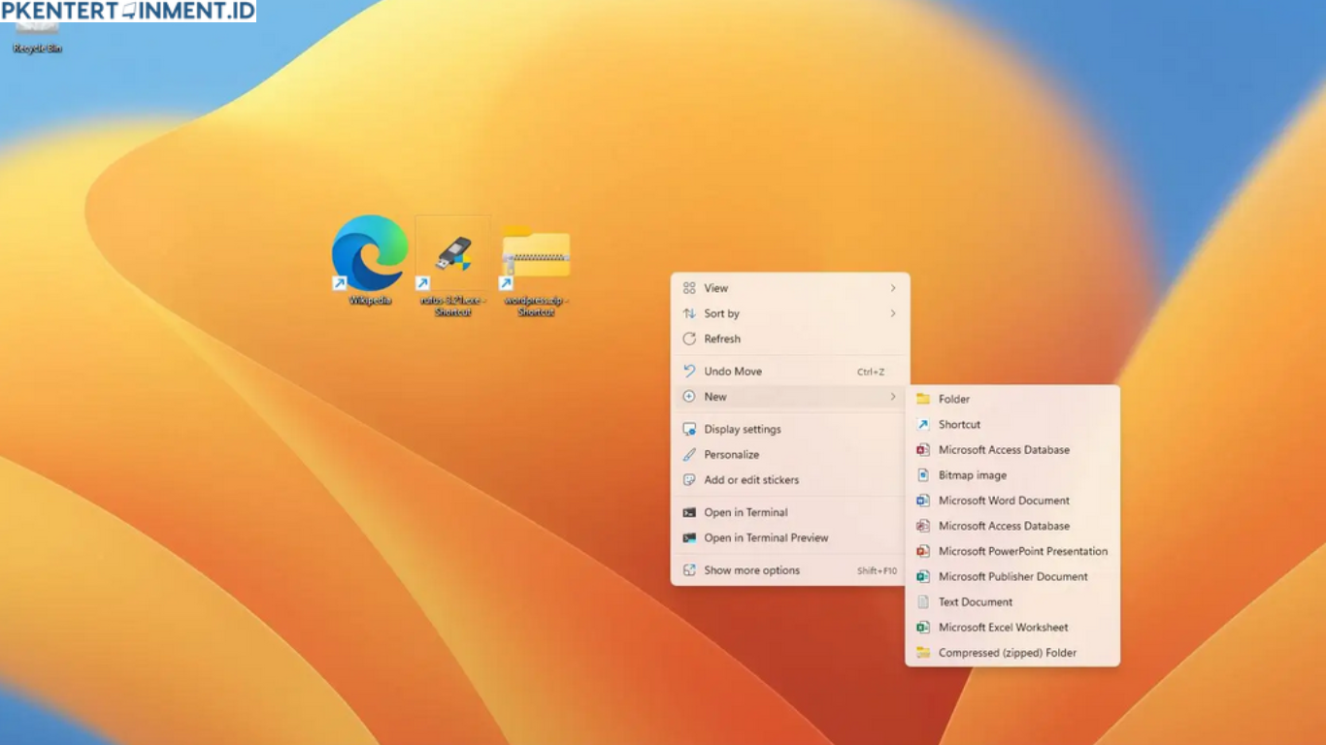Create a new Microsoft Word Document
Viewport: 1326px width, 745px height.
1012,501
